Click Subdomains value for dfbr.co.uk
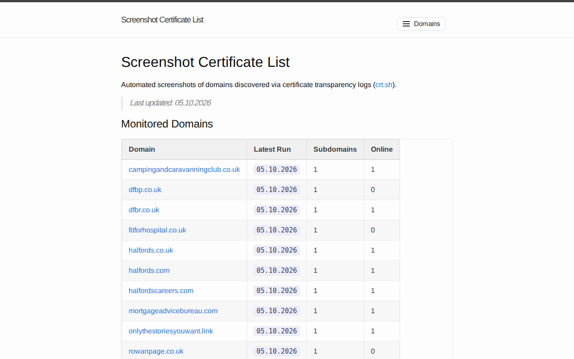 (x=315, y=210)
